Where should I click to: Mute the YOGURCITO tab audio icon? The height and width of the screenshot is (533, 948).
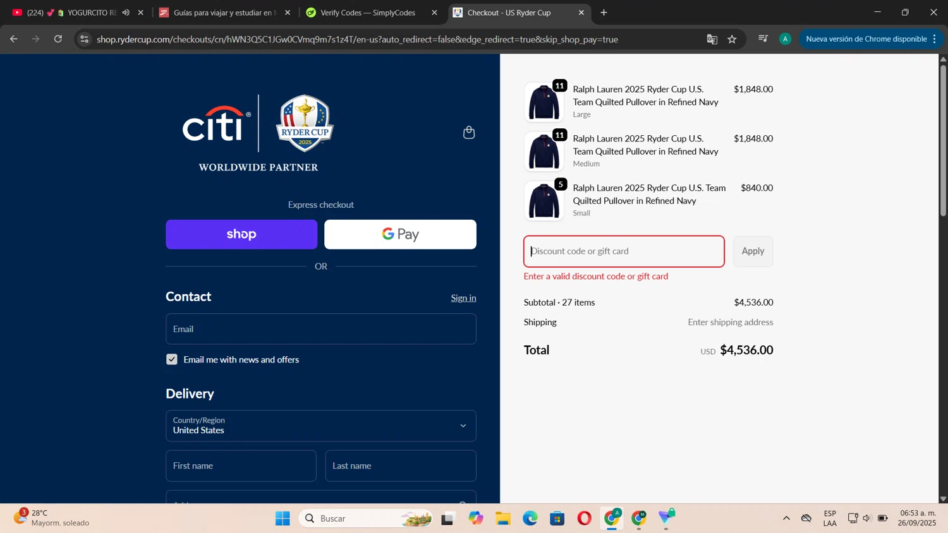pyautogui.click(x=126, y=13)
